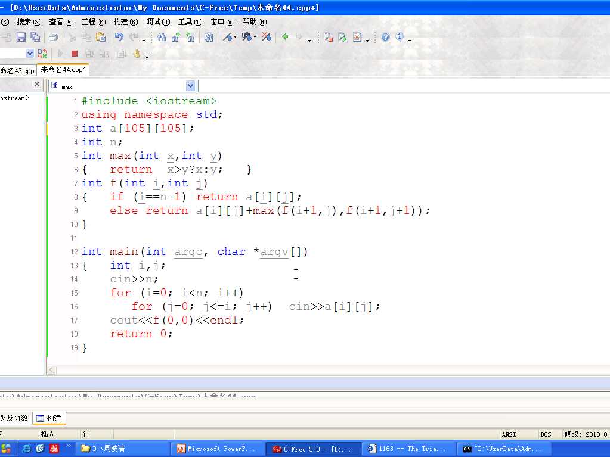Open the 工程(P) menu
Screen dimensions: 610x457
pos(94,22)
